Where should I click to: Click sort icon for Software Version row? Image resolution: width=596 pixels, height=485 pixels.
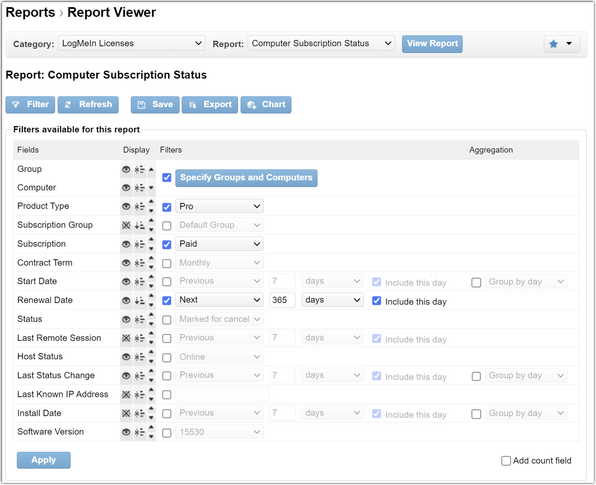[x=140, y=432]
